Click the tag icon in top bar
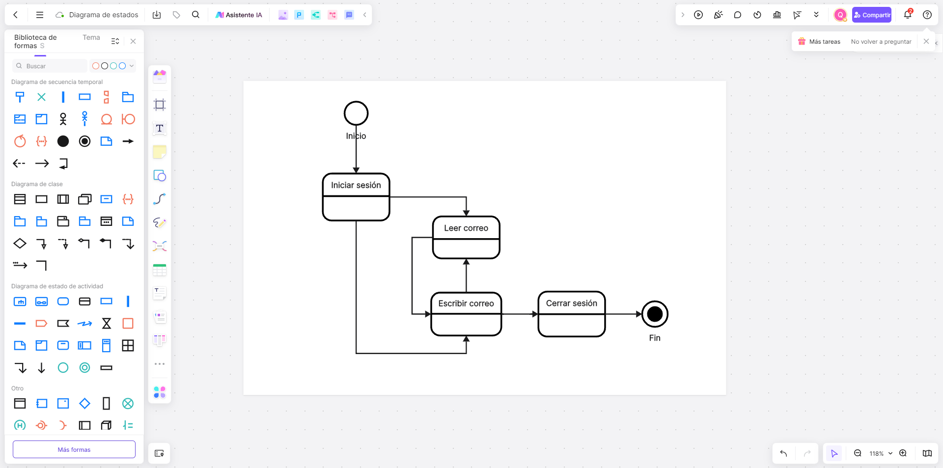Image resolution: width=943 pixels, height=468 pixels. tap(176, 15)
